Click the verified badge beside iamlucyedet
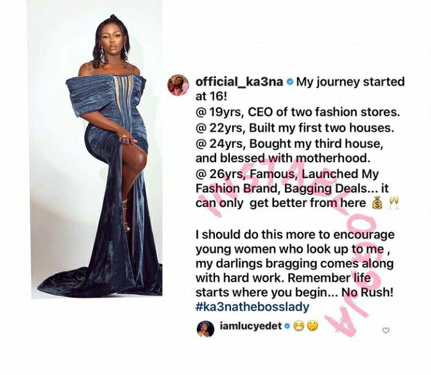This screenshot has height=375, width=431. pyautogui.click(x=287, y=327)
